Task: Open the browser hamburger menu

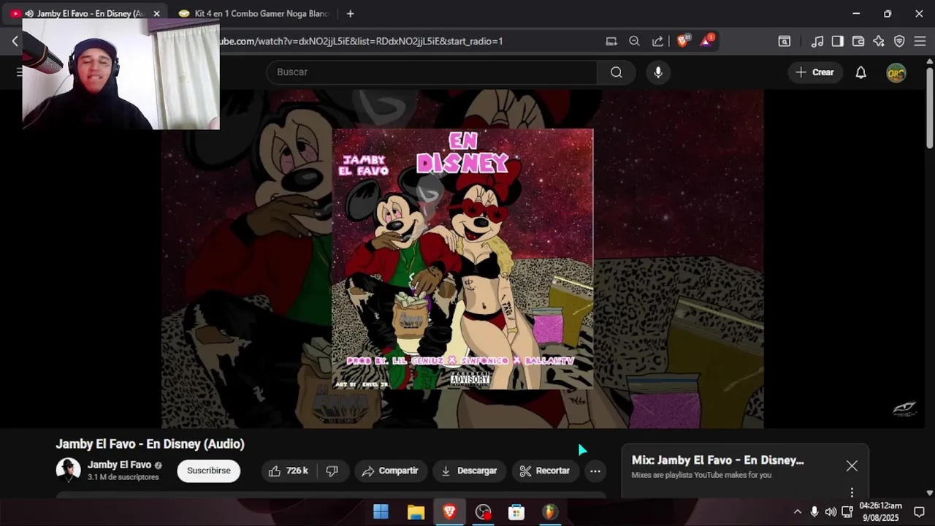Action: click(x=920, y=42)
